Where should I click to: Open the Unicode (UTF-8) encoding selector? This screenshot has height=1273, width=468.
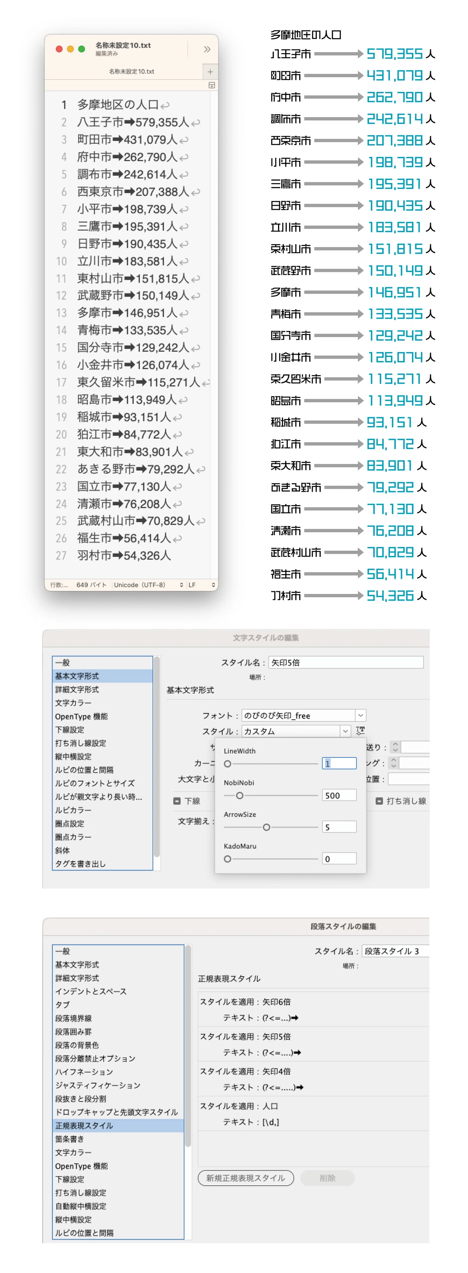coord(148,585)
